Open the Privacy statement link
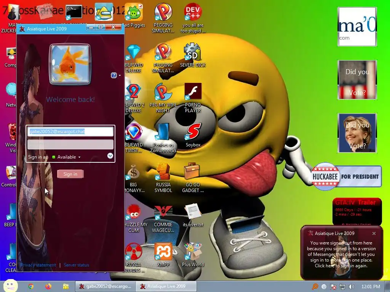Image resolution: width=390 pixels, height=292 pixels. pos(38,265)
